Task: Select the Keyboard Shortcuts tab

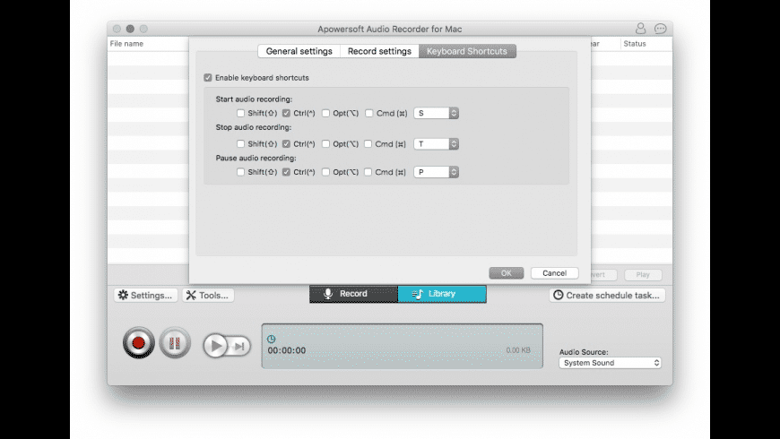Action: click(x=467, y=51)
